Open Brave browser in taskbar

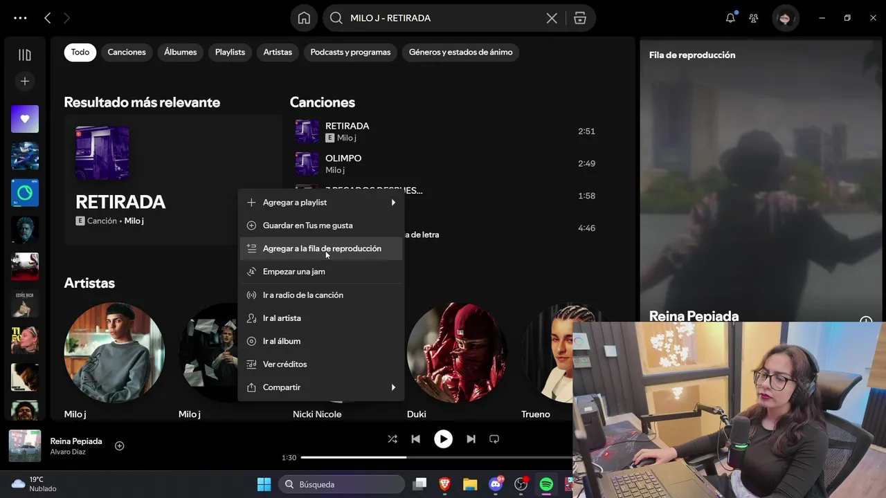(444, 484)
